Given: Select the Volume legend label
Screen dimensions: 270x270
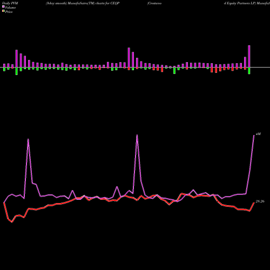Looking at the screenshot, I should 10,8.
